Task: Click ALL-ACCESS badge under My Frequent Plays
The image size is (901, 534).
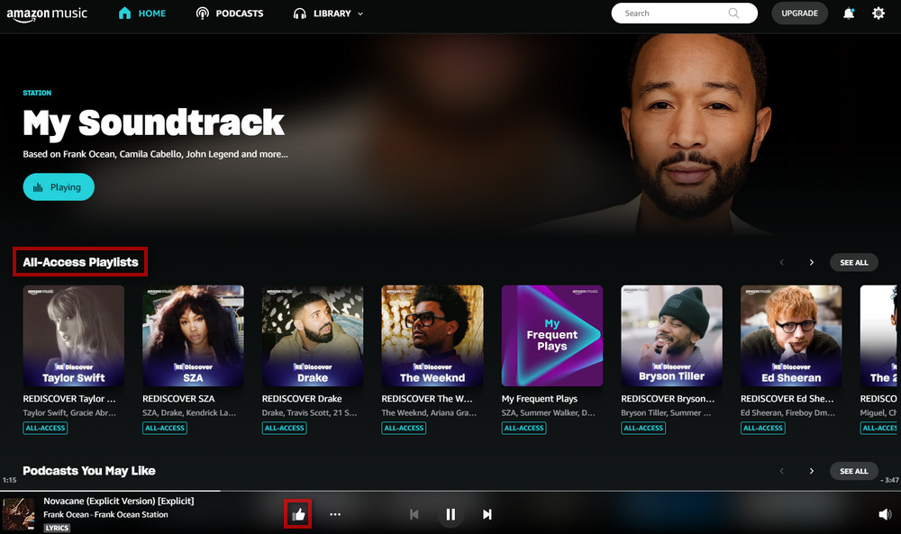Action: coord(524,428)
